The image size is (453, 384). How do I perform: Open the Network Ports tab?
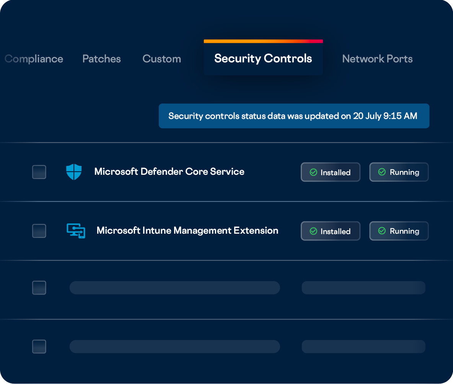point(377,59)
